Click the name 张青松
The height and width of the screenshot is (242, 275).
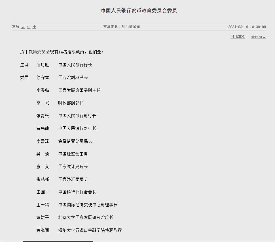(x=43, y=116)
